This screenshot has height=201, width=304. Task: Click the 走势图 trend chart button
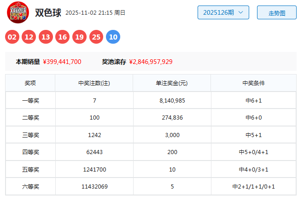click(276, 12)
